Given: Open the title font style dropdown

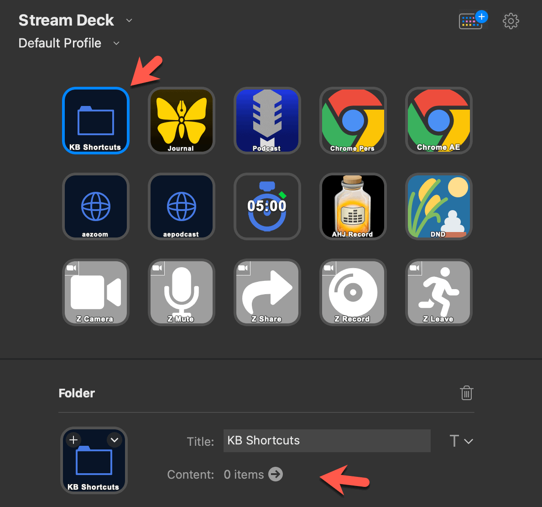Looking at the screenshot, I should 461,441.
